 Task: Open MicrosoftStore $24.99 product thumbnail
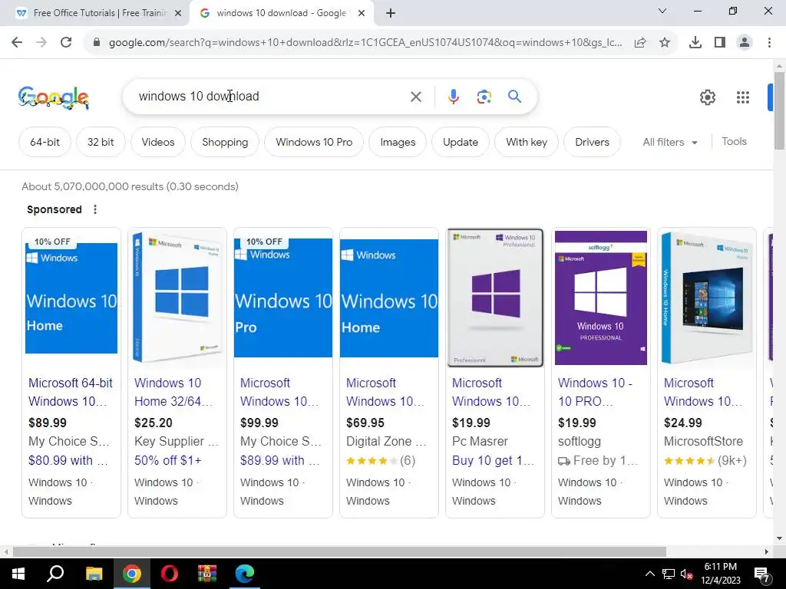click(x=707, y=298)
